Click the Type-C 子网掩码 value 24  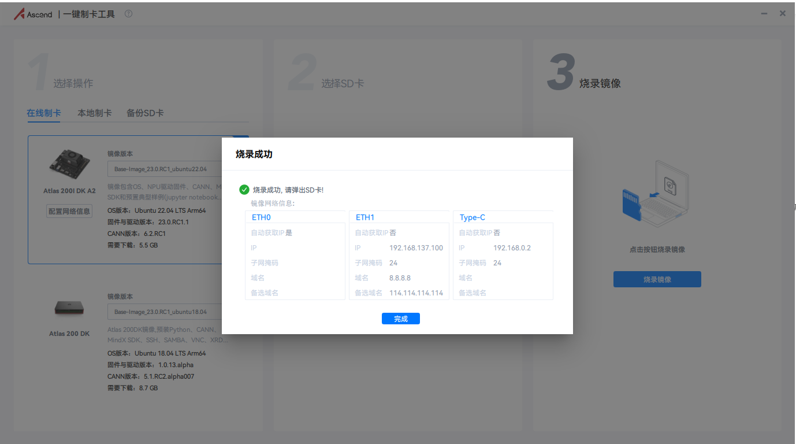497,262
